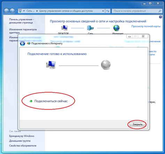Click the search magnifier icon
The height and width of the screenshot is (154, 165).
(160, 11)
